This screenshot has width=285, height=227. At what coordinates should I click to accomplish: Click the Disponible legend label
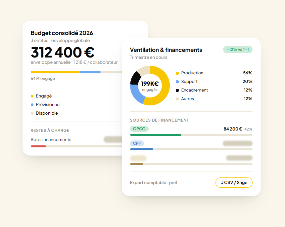(47, 113)
